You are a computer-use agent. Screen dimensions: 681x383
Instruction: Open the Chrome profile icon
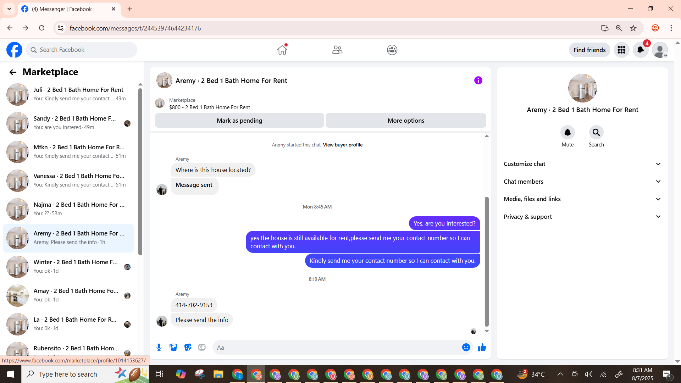pyautogui.click(x=655, y=28)
